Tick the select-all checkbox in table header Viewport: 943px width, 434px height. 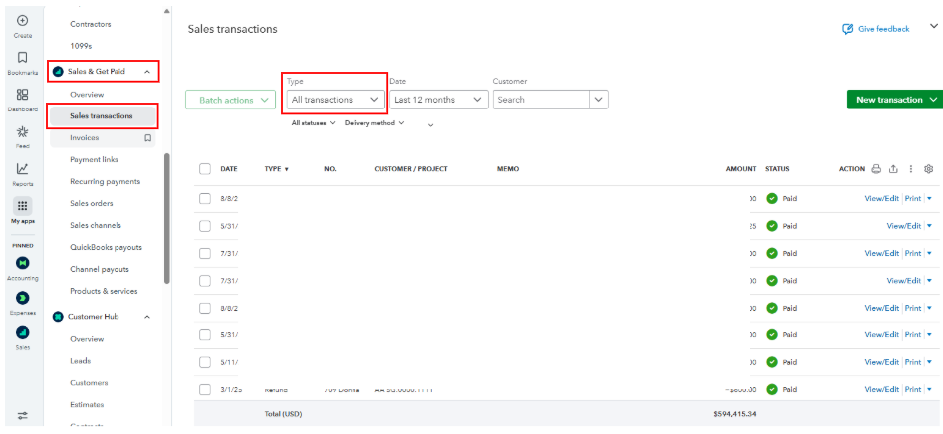pyautogui.click(x=204, y=169)
